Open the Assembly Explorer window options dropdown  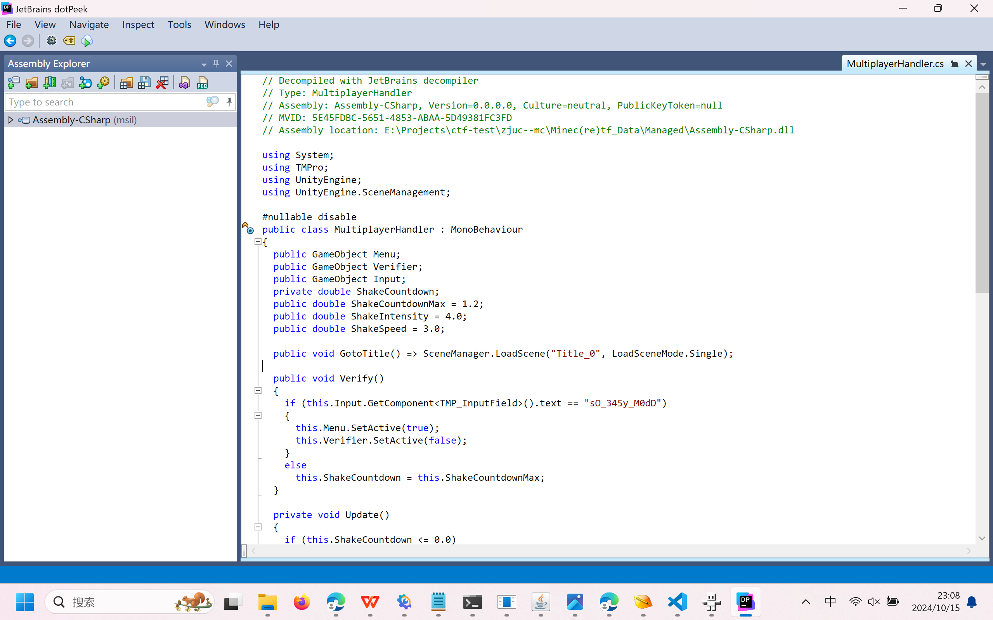203,64
